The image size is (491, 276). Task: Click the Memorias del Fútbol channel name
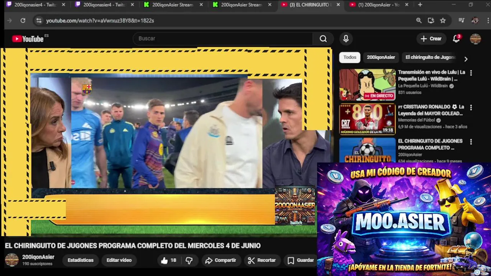[x=417, y=120]
